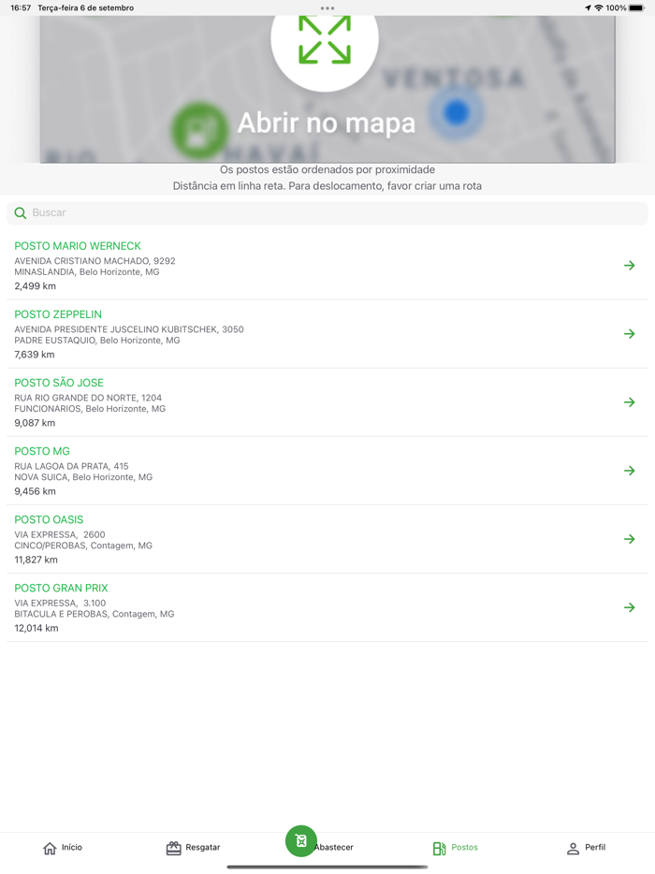Click the '12,014 km' distance

click(36, 628)
